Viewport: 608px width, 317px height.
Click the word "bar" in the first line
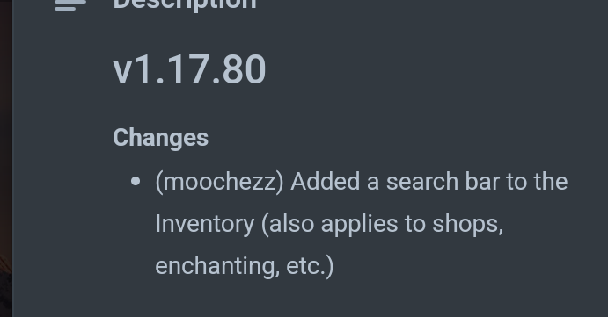point(482,182)
